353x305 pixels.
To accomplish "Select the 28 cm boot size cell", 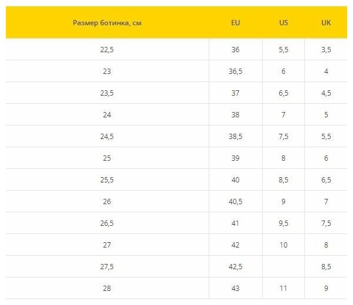I will click(107, 289).
